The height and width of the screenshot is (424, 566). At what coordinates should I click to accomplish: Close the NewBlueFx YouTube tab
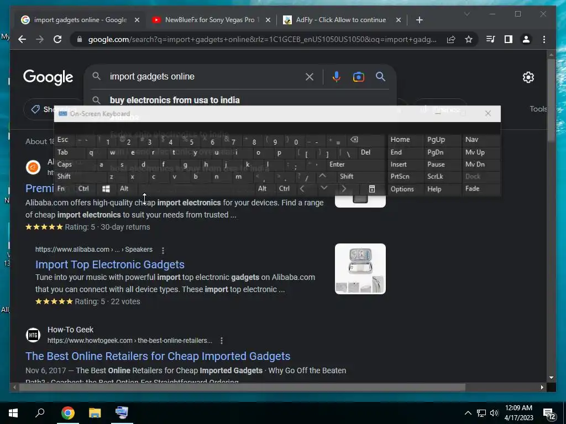coord(268,20)
